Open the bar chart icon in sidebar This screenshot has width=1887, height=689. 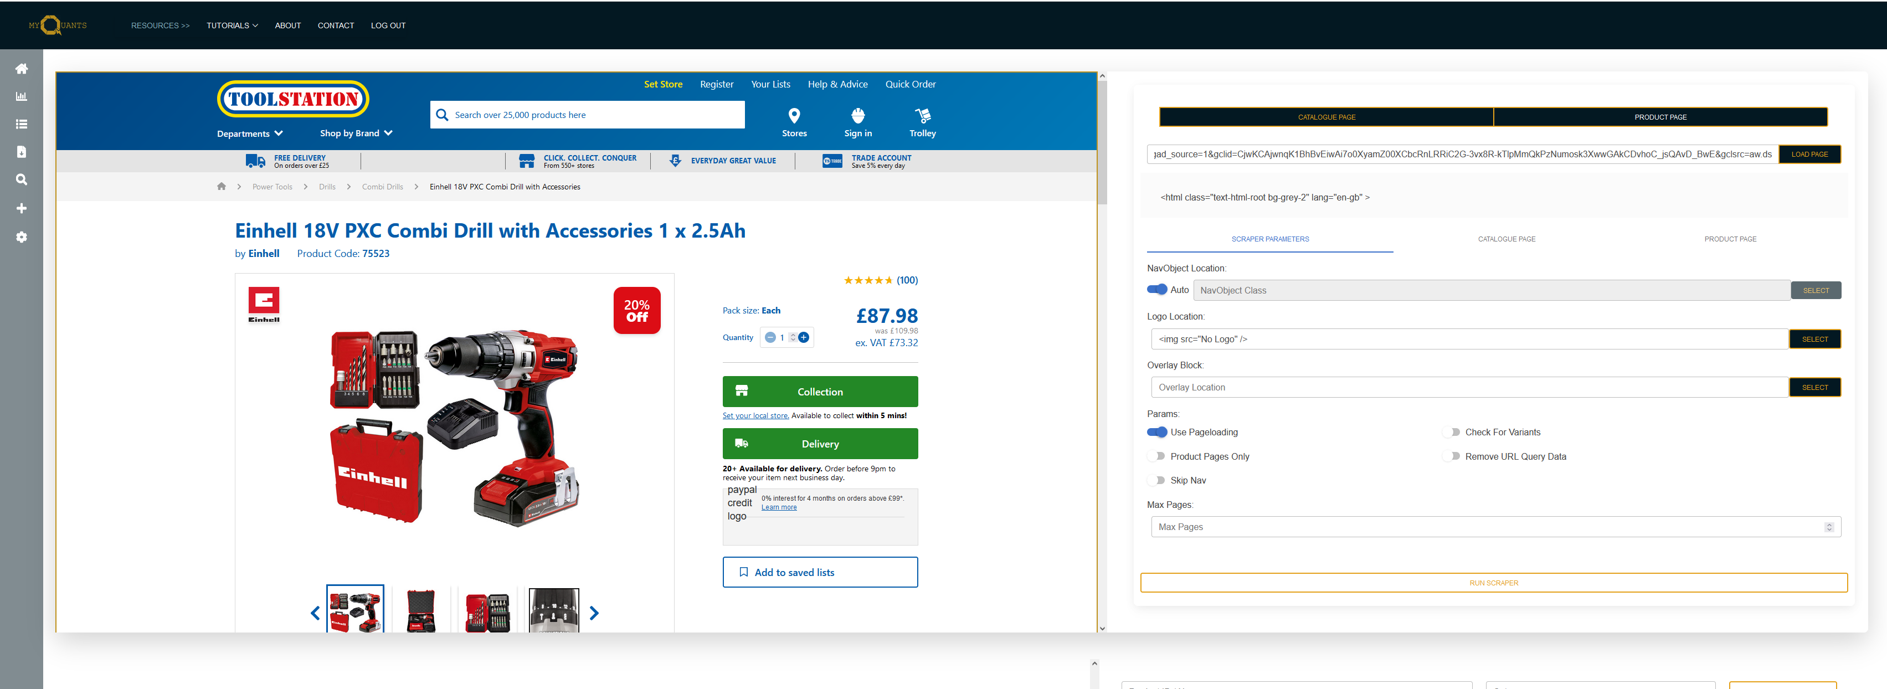click(21, 97)
